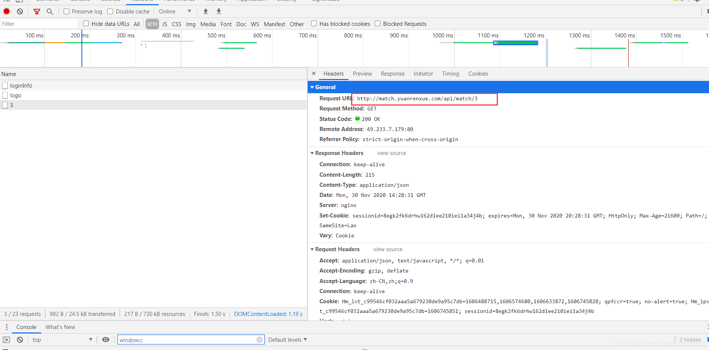709x350 pixels.
Task: Open the Timing tab
Action: [x=451, y=73]
